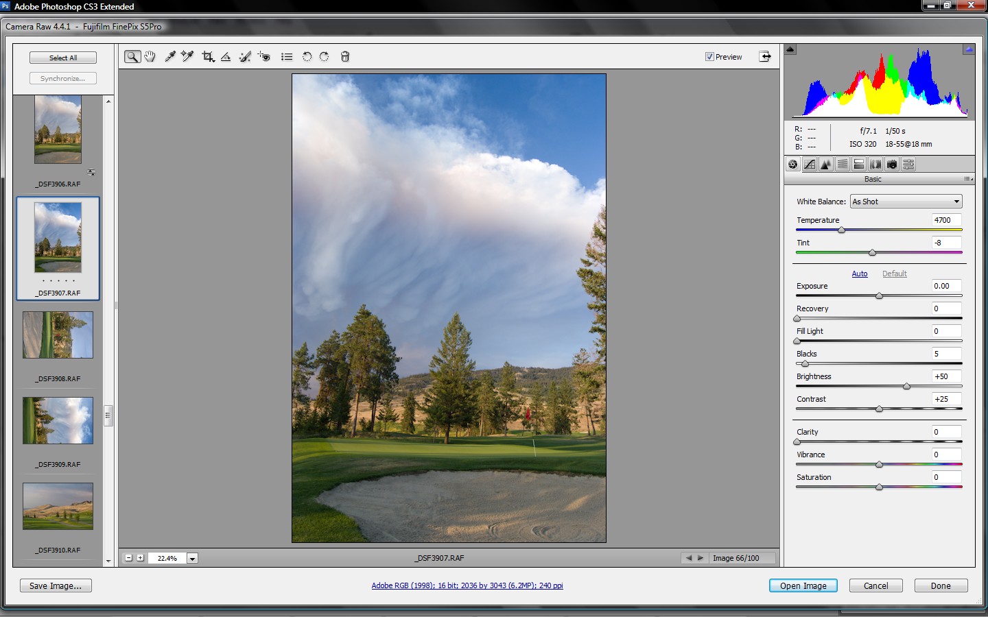
Task: Select the Hand tool
Action: (150, 57)
